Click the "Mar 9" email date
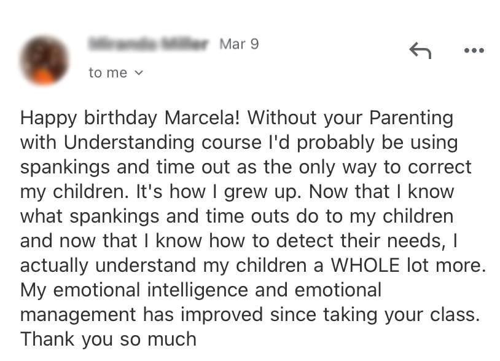The height and width of the screenshot is (361, 500). [x=239, y=44]
